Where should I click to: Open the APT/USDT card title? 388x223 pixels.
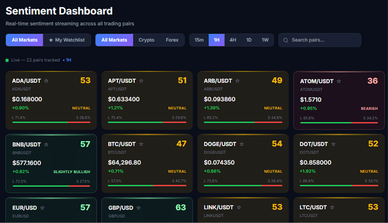click(122, 81)
